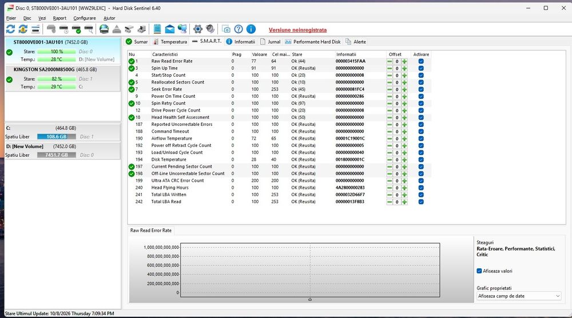Open the blue notepad report icon

[157, 29]
